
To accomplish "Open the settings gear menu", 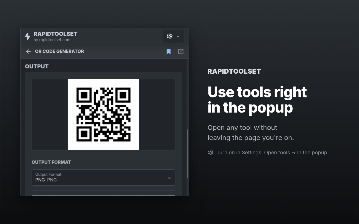I will pos(174,36).
